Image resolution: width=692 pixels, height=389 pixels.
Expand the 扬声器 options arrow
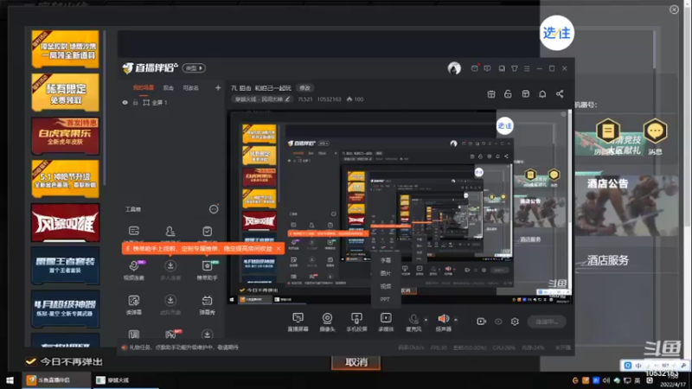click(x=456, y=320)
